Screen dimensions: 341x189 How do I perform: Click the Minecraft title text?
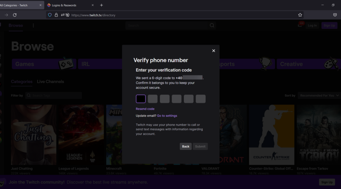point(114,169)
